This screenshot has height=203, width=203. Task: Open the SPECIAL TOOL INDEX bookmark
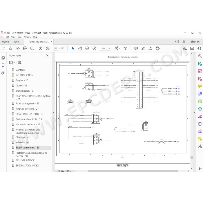27,166
